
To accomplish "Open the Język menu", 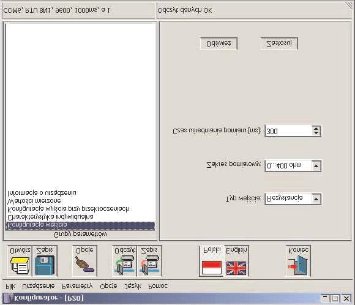I will pos(133,287).
